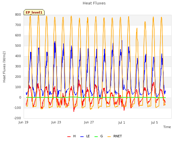Click the green G legend color marker
The width and height of the screenshot is (189, 142).
coord(96,137)
